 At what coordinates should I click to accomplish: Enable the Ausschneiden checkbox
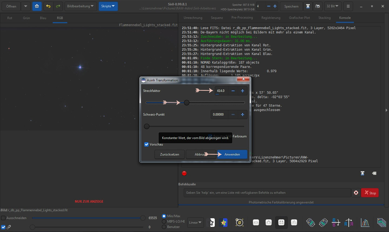pyautogui.click(x=3, y=218)
